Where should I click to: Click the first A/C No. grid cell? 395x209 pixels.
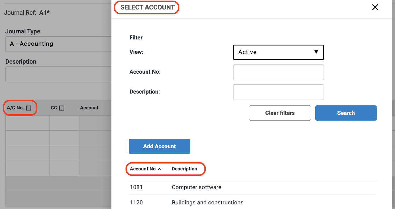click(27, 123)
